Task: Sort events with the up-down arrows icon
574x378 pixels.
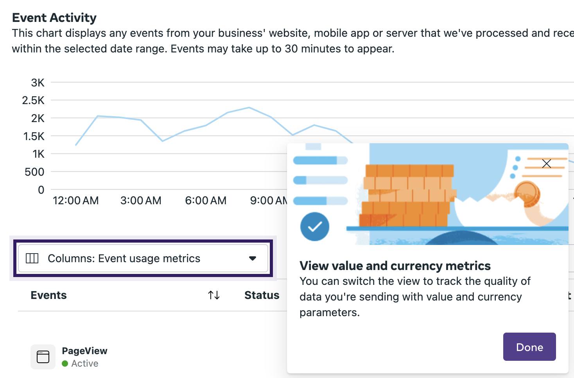Action: tap(214, 295)
